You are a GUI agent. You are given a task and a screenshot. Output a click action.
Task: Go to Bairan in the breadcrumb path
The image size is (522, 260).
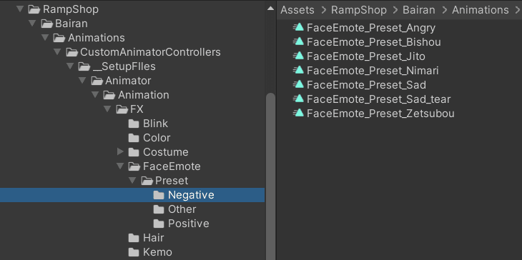pyautogui.click(x=419, y=10)
